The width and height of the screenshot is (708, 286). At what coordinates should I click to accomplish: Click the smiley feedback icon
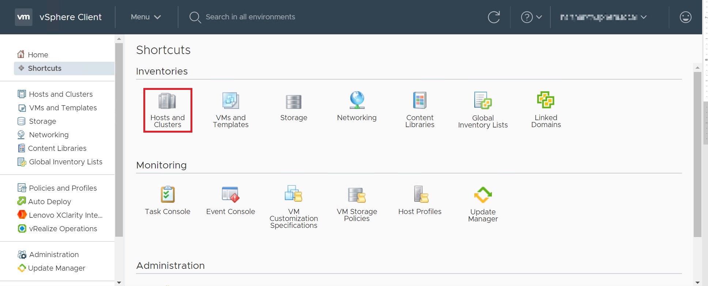pyautogui.click(x=685, y=17)
